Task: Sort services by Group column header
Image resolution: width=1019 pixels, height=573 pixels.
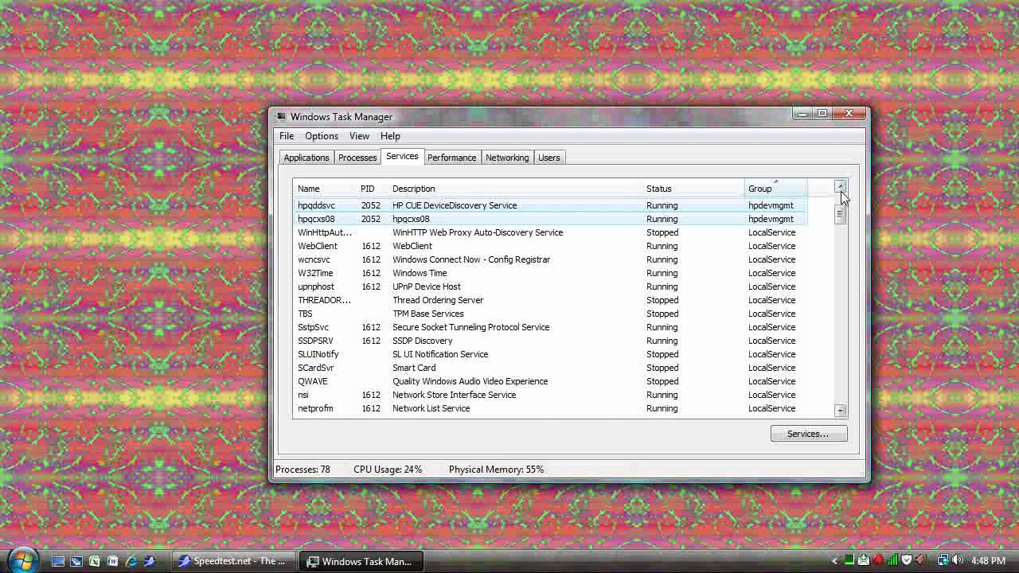Action: click(775, 189)
